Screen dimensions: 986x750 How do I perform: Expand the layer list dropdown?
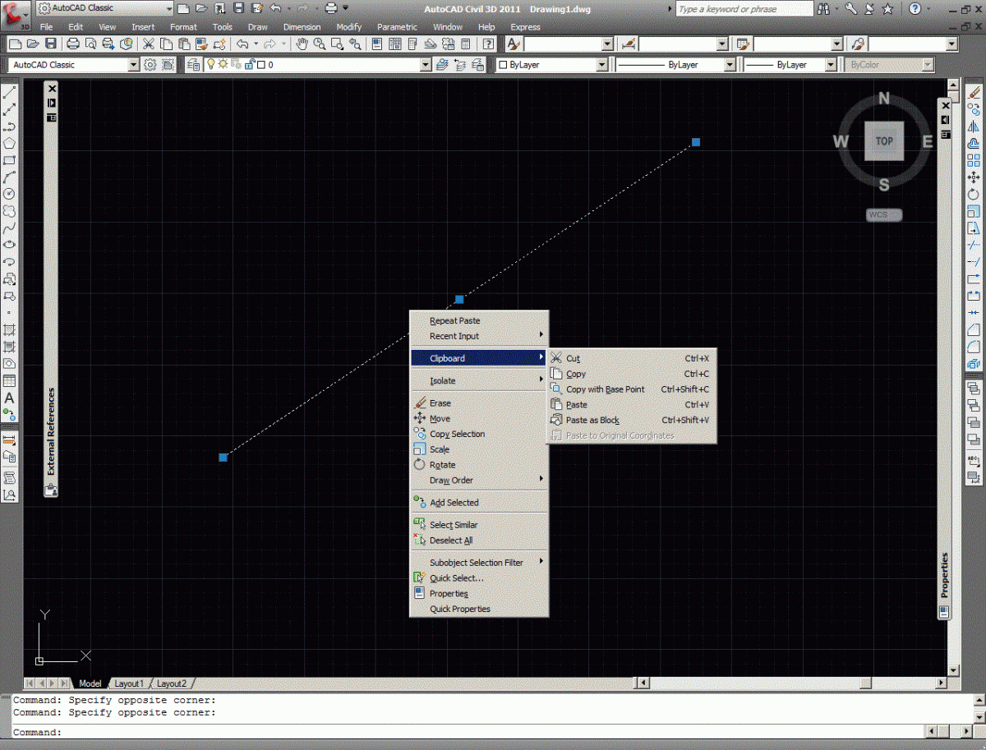click(x=426, y=64)
